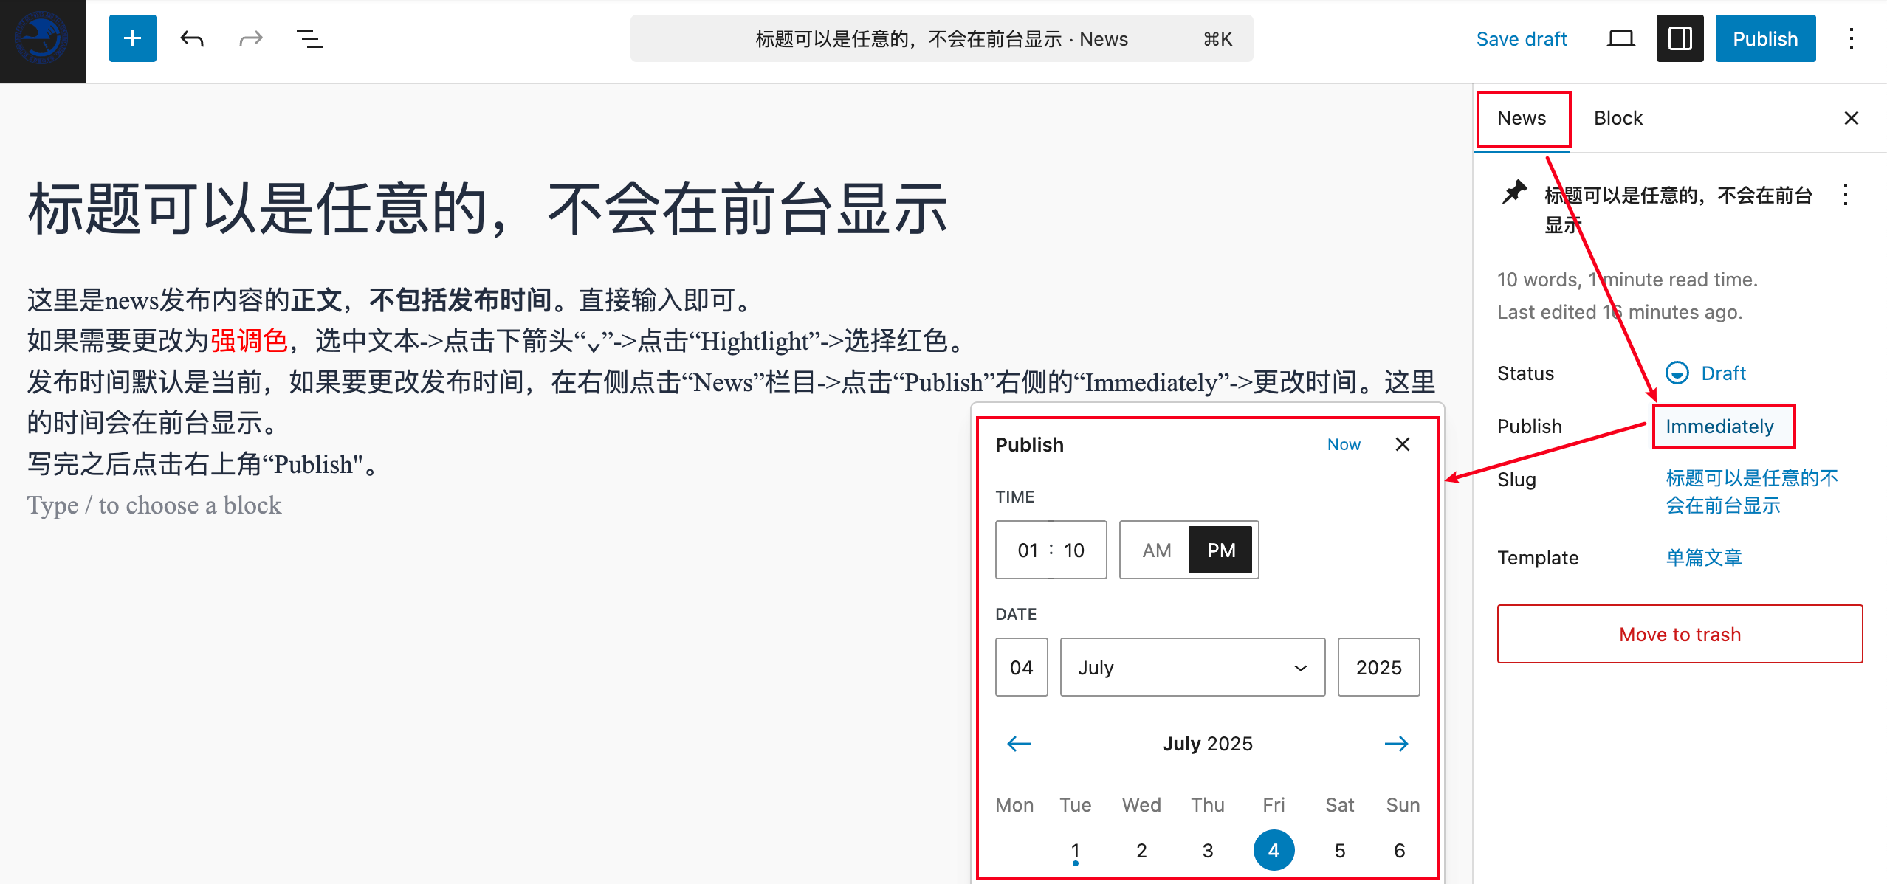Screen dimensions: 1887x884
Task: Click the year 2025 input field
Action: (x=1378, y=667)
